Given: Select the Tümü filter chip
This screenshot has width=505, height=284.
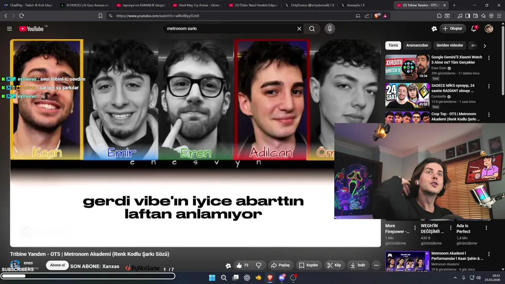Looking at the screenshot, I should point(393,45).
